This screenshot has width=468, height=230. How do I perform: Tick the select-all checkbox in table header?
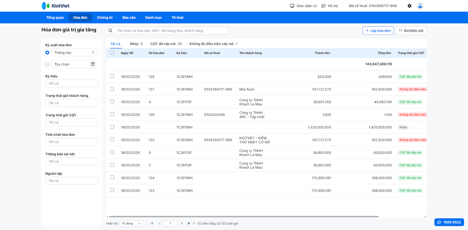click(112, 53)
